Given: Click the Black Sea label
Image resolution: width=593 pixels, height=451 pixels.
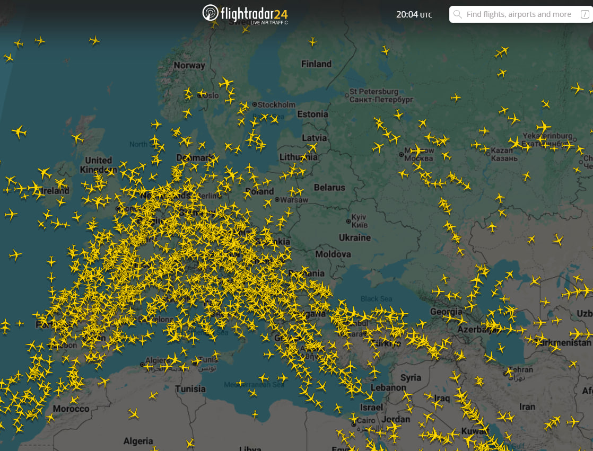Looking at the screenshot, I should coord(376,299).
